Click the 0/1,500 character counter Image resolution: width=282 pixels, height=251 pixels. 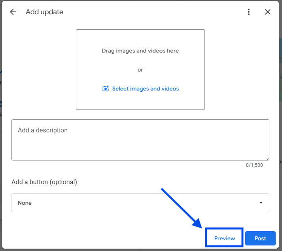(x=254, y=165)
